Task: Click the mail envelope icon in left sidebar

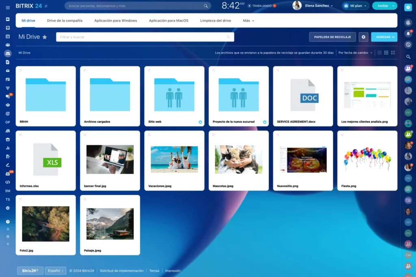Action: click(x=8, y=71)
